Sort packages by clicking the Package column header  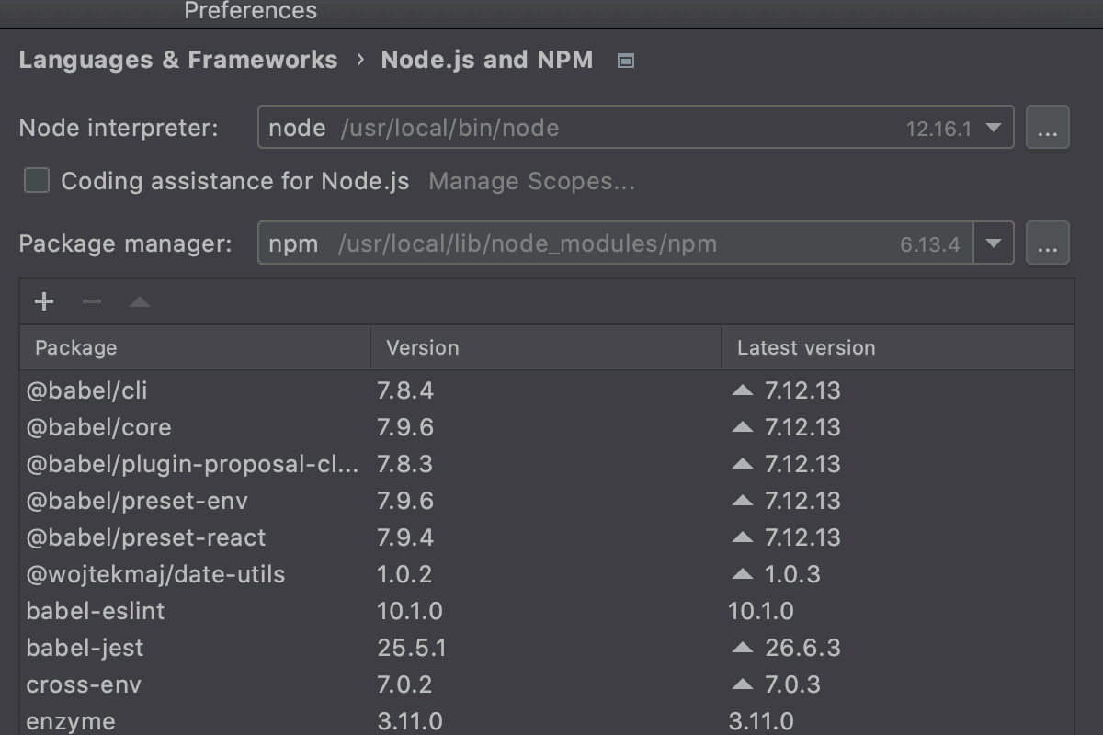(x=76, y=347)
